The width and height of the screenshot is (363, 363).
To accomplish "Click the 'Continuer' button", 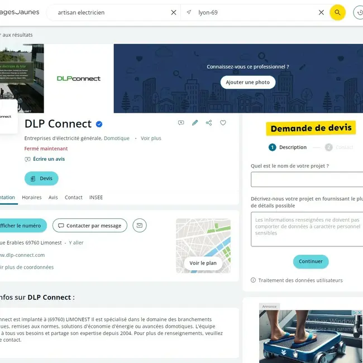I will pyautogui.click(x=311, y=261).
